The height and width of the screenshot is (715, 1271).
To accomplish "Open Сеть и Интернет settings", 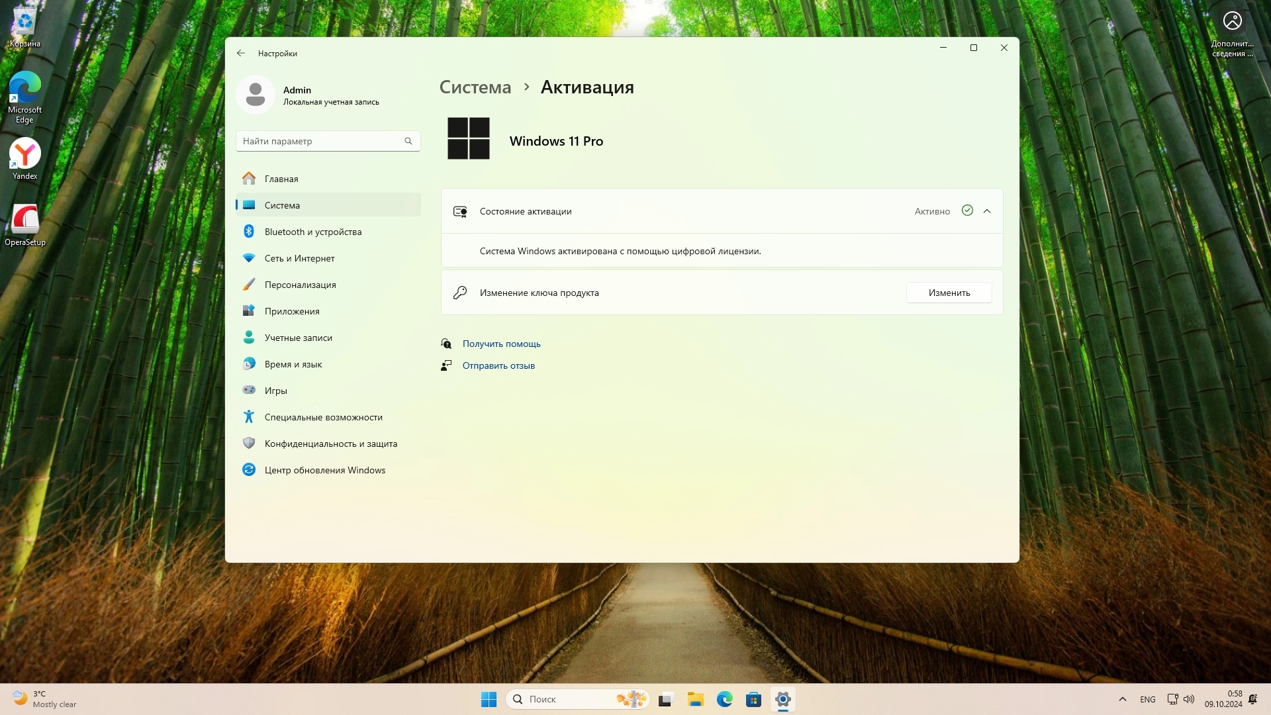I will point(299,258).
